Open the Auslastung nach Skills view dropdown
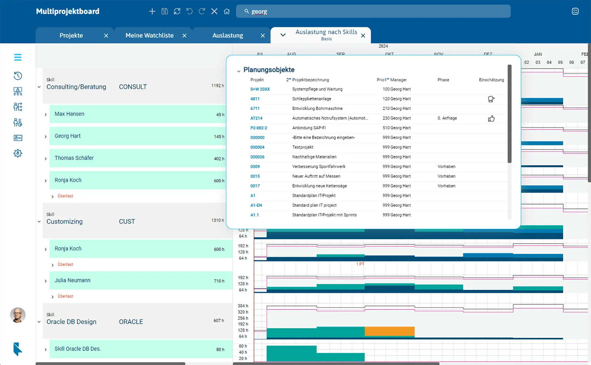 pos(283,35)
